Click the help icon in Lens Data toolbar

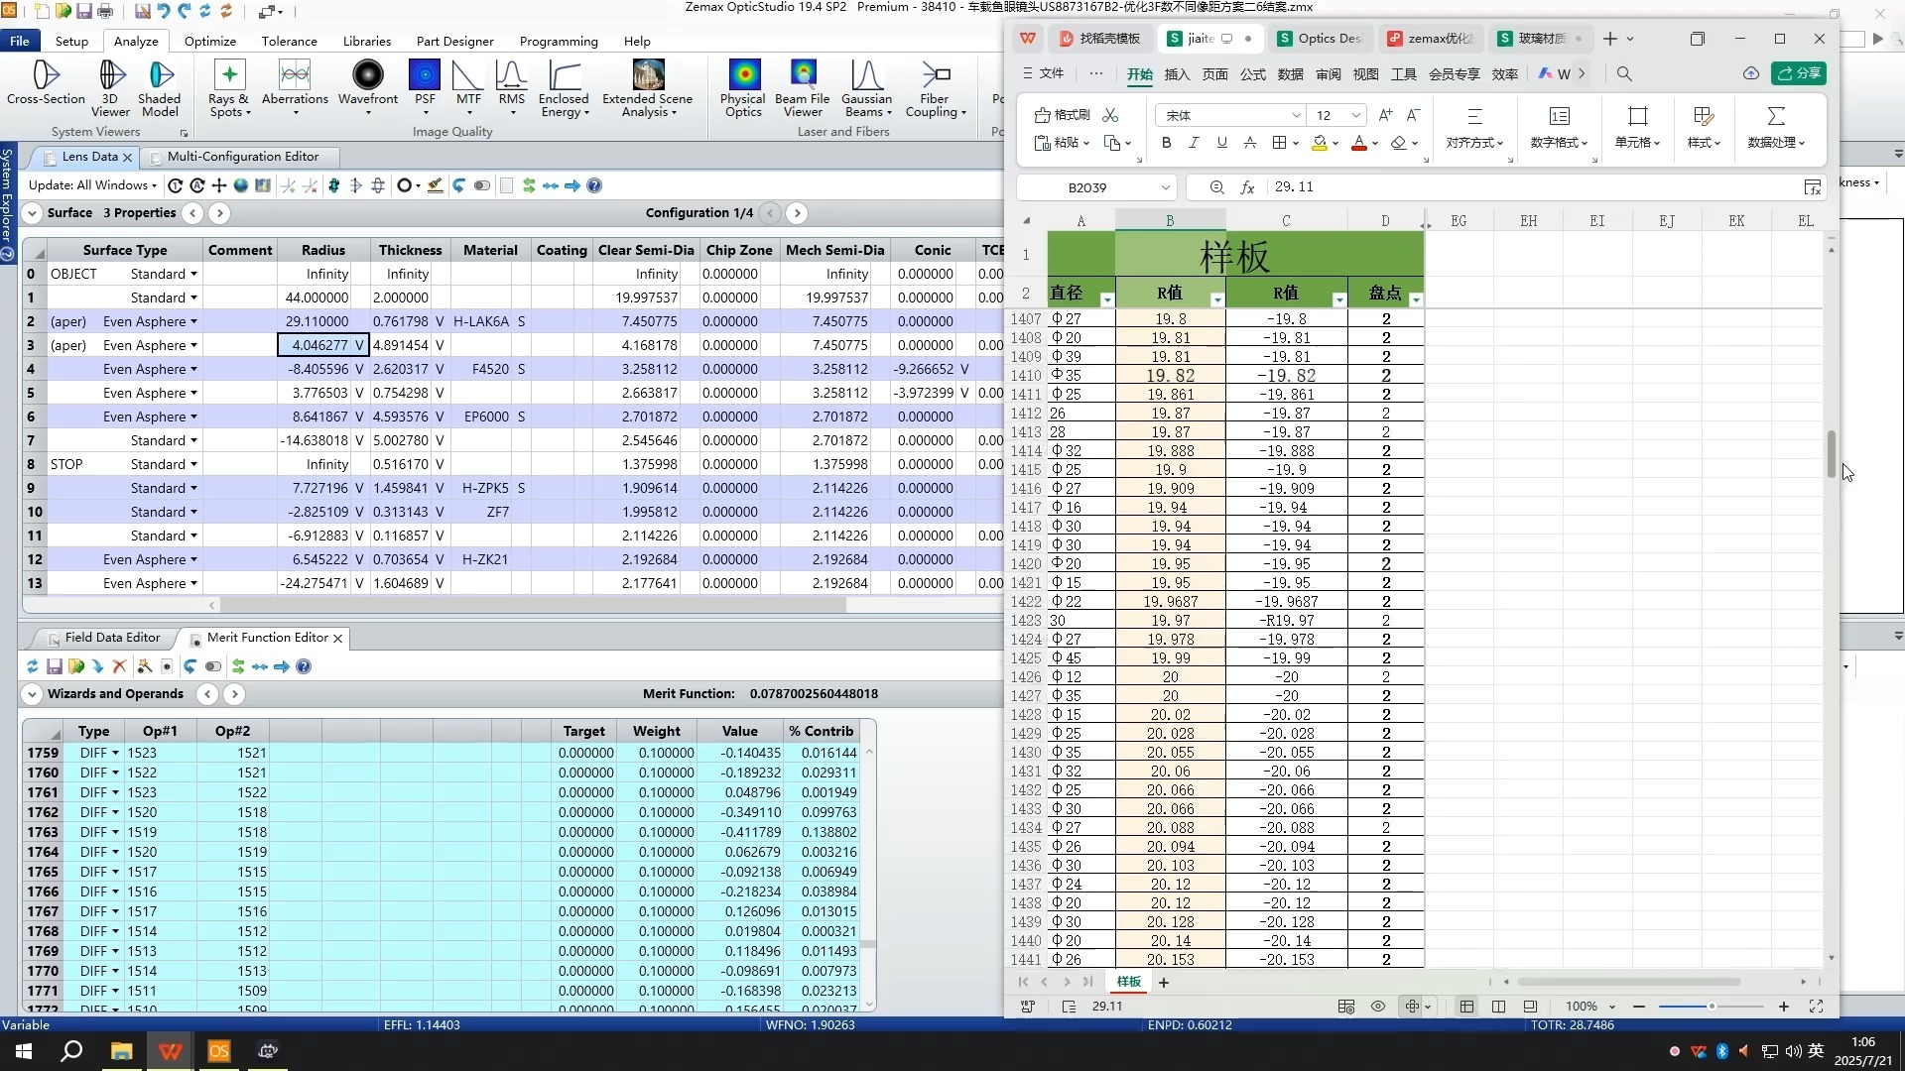click(x=594, y=185)
